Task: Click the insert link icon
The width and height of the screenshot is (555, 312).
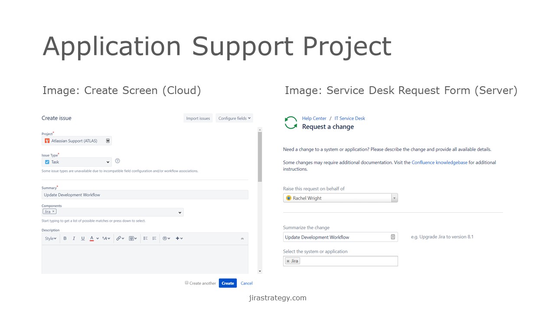Action: click(120, 238)
